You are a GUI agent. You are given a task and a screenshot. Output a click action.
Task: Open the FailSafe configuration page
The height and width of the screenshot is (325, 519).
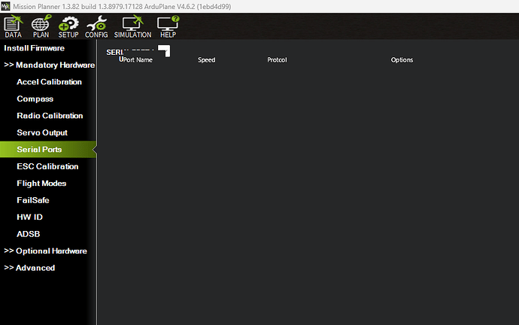[x=33, y=200]
